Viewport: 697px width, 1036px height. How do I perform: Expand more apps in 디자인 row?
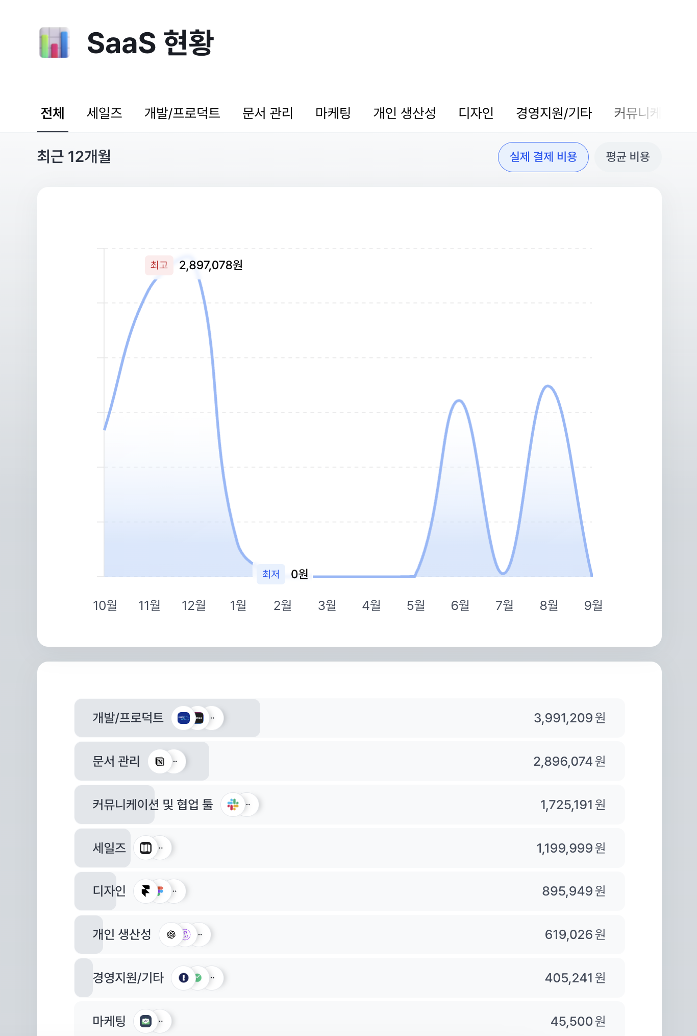click(x=175, y=891)
